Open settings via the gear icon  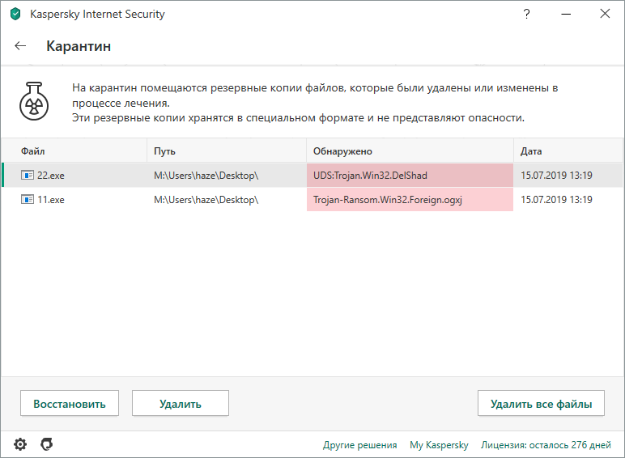20,444
